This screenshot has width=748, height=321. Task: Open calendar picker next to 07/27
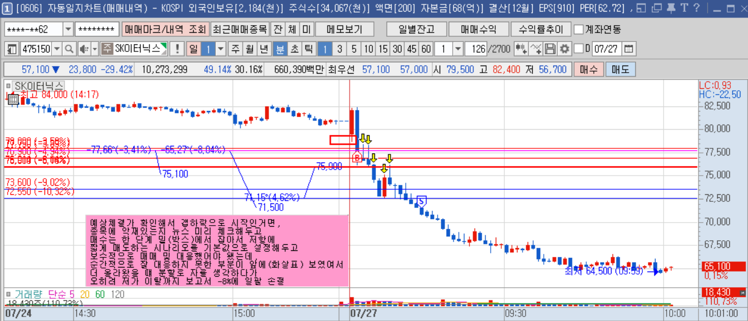(629, 49)
